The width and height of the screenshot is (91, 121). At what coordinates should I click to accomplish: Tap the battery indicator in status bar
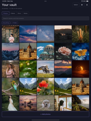click(87, 1)
